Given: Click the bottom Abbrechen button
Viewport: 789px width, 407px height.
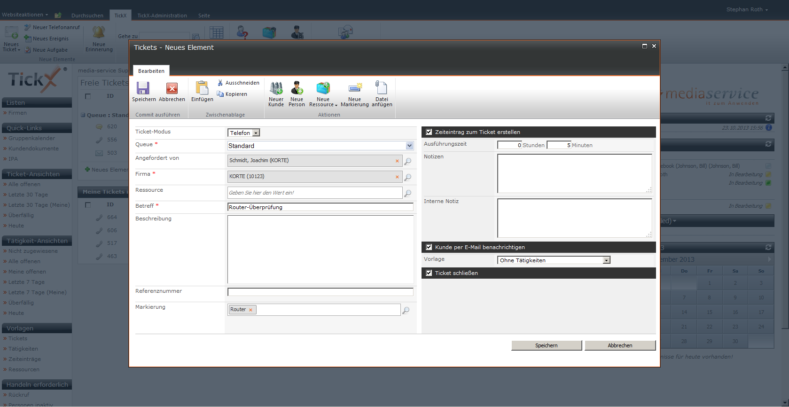Looking at the screenshot, I should (620, 345).
